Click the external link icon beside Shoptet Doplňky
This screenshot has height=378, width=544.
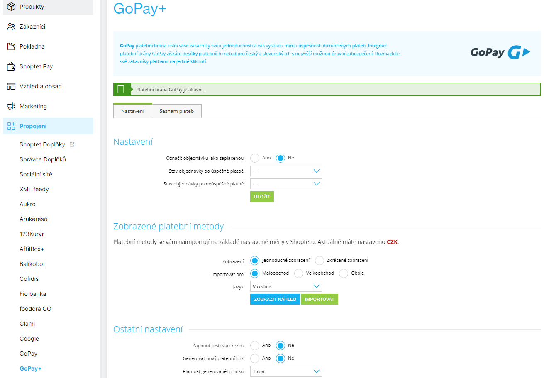pos(72,144)
